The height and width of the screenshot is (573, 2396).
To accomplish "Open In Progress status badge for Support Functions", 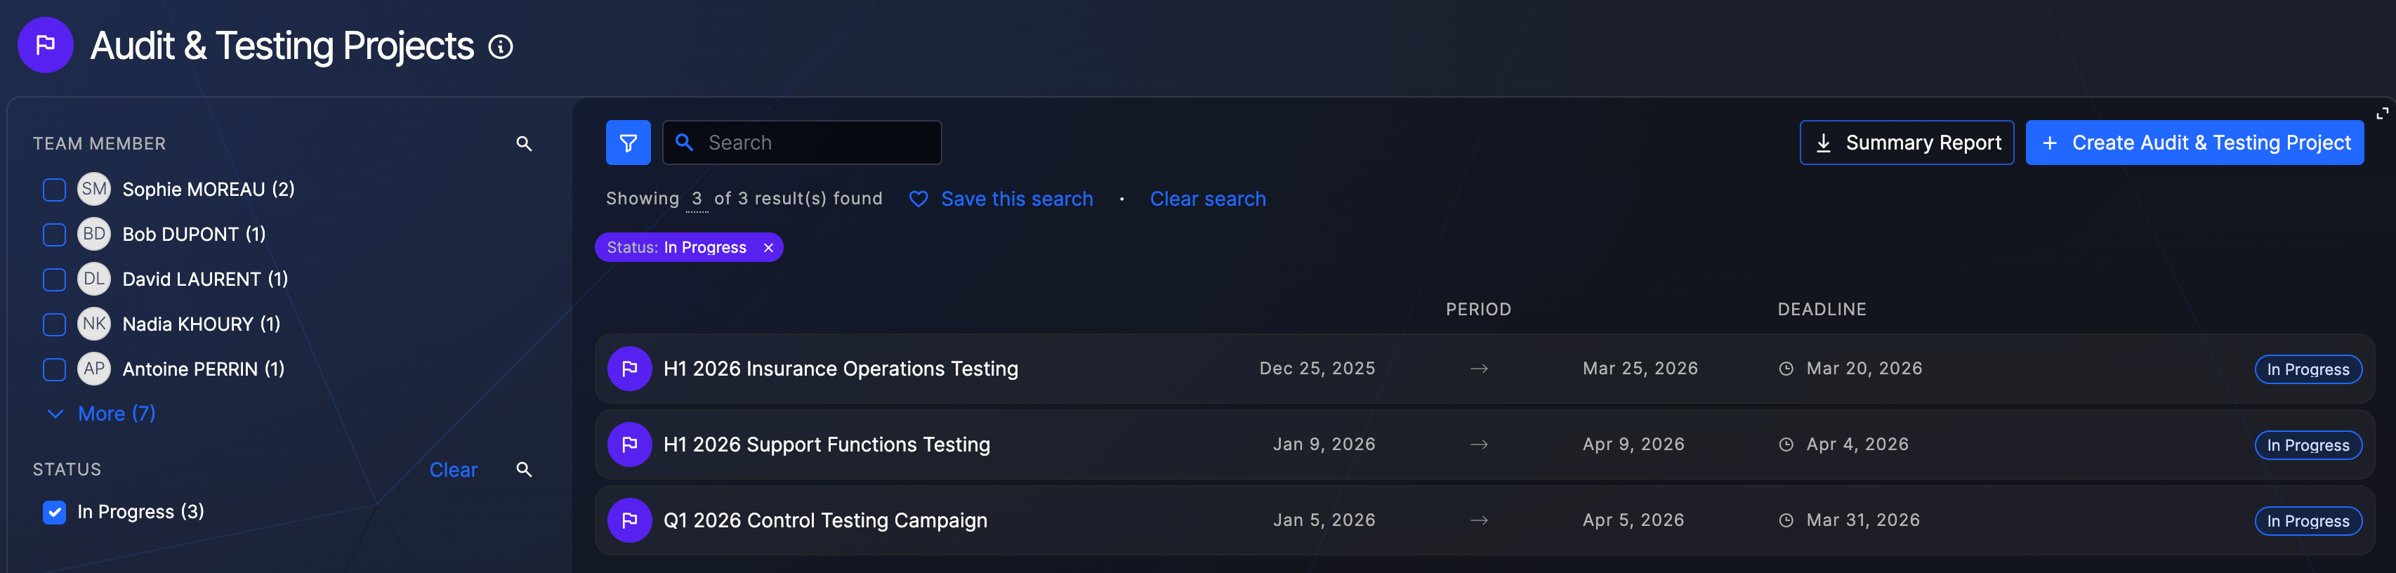I will tap(2307, 446).
